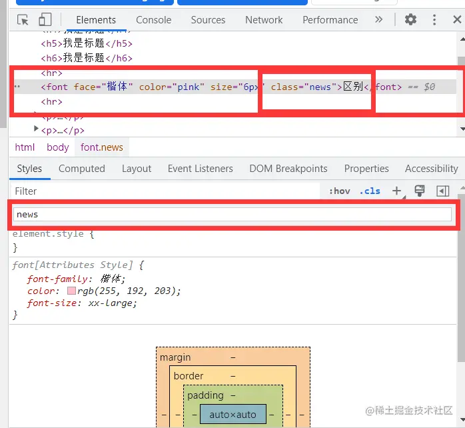Click the border label in box model
The width and height of the screenshot is (465, 428).
tap(189, 376)
